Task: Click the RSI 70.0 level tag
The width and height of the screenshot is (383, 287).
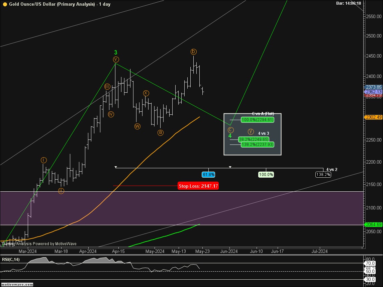Action: pos(370,263)
